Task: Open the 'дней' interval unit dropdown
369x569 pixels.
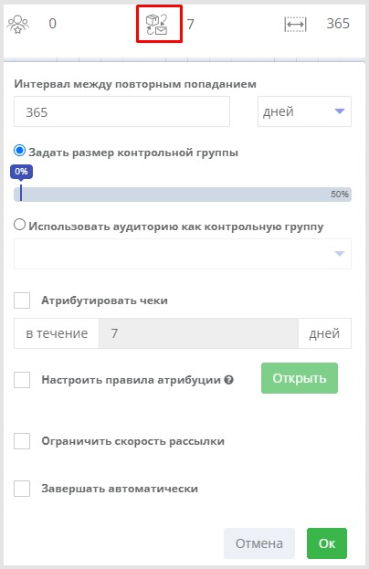Action: (x=304, y=111)
